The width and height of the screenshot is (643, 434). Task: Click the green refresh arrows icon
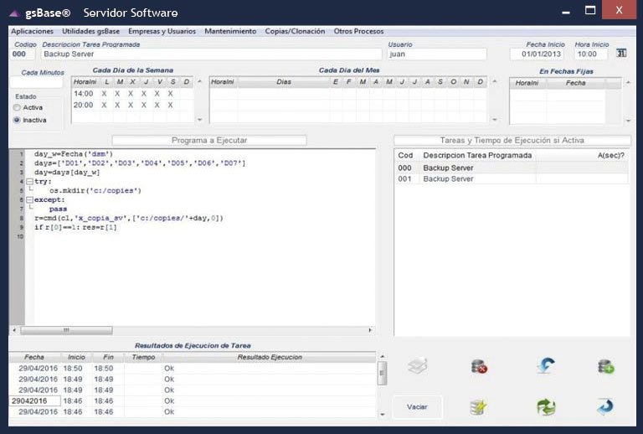pos(546,407)
